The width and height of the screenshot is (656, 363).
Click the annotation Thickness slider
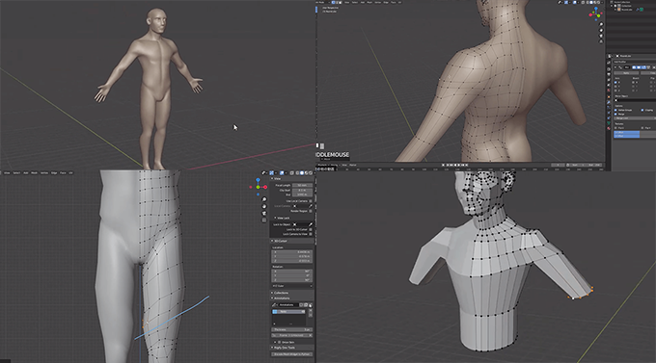(292, 329)
